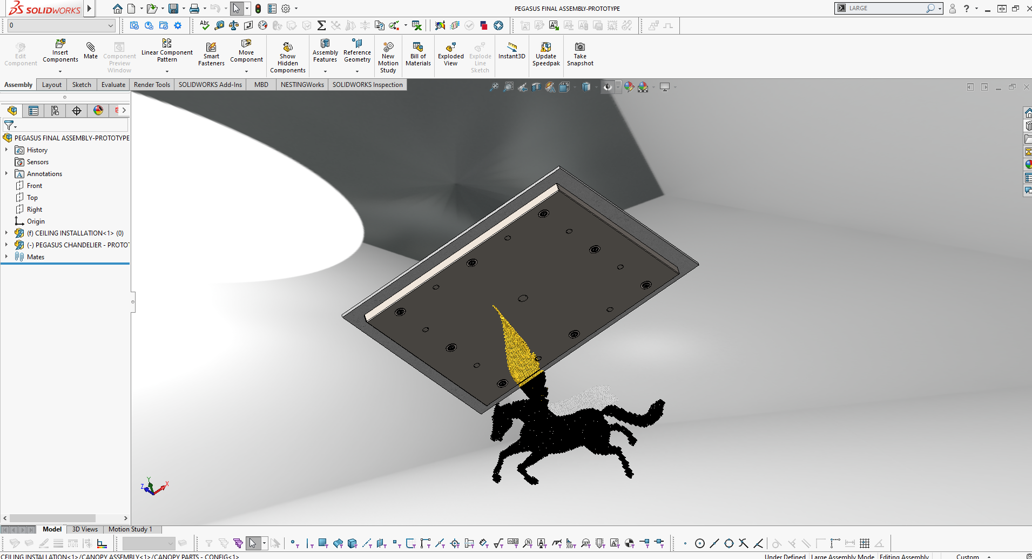Click the Save disk icon
Image resolution: width=1032 pixels, height=559 pixels.
[x=173, y=9]
